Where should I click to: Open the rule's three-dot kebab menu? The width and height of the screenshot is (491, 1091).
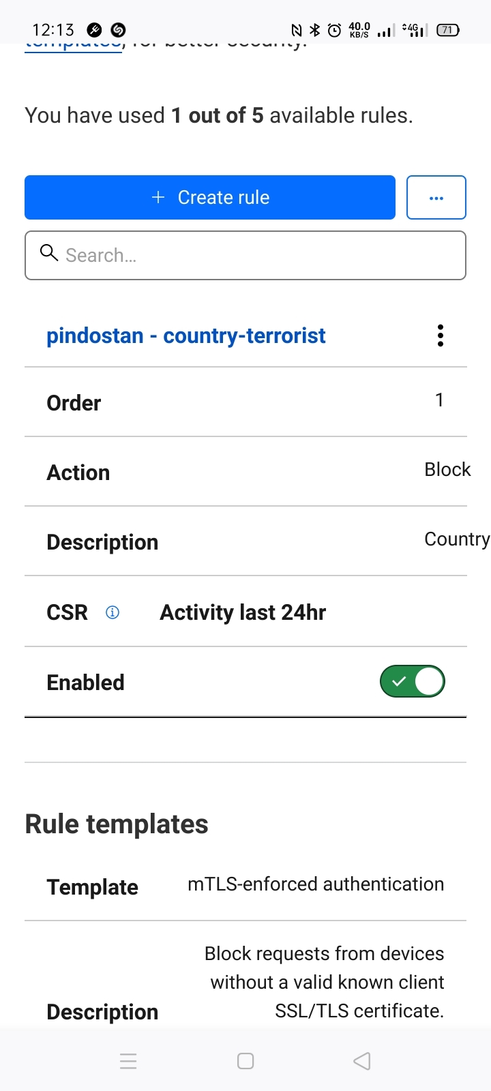click(x=441, y=335)
